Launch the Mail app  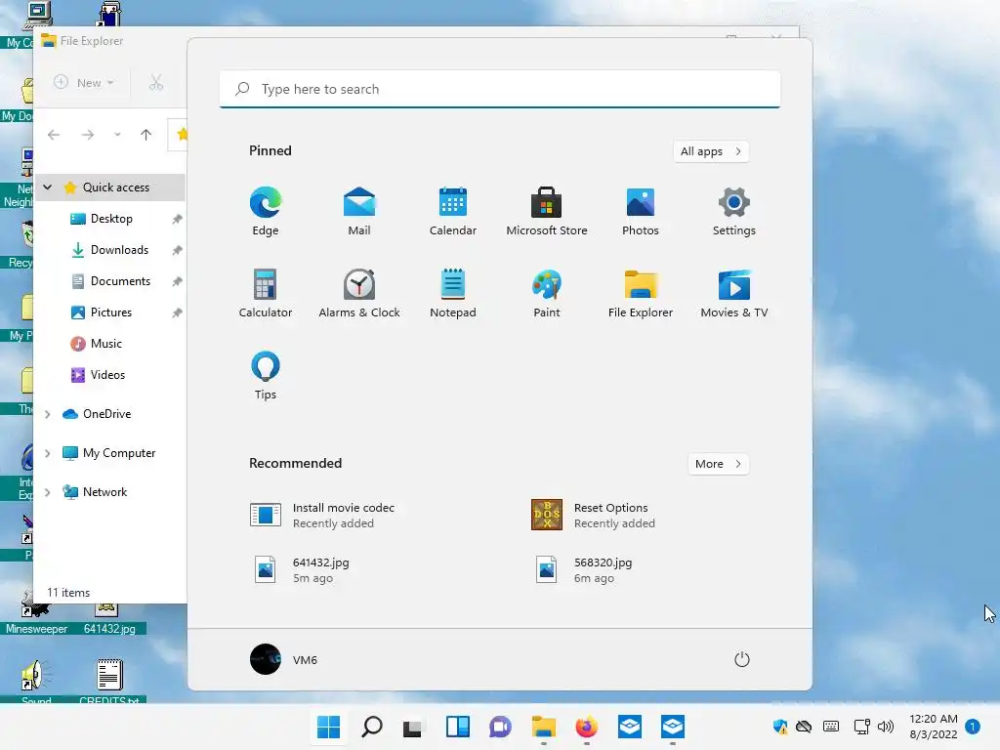click(359, 211)
